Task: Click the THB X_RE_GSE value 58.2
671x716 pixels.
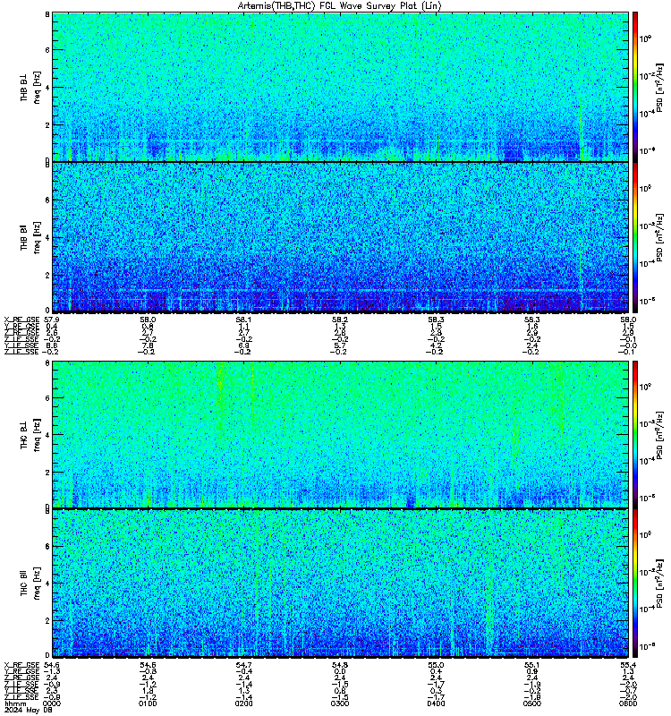Action: pyautogui.click(x=340, y=320)
